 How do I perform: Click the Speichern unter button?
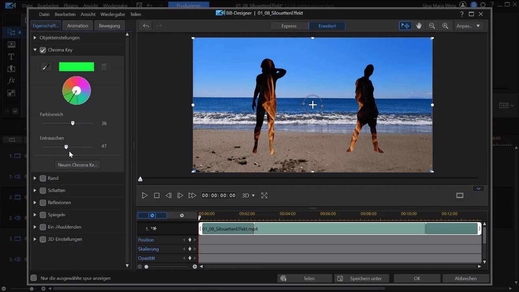[x=361, y=278]
